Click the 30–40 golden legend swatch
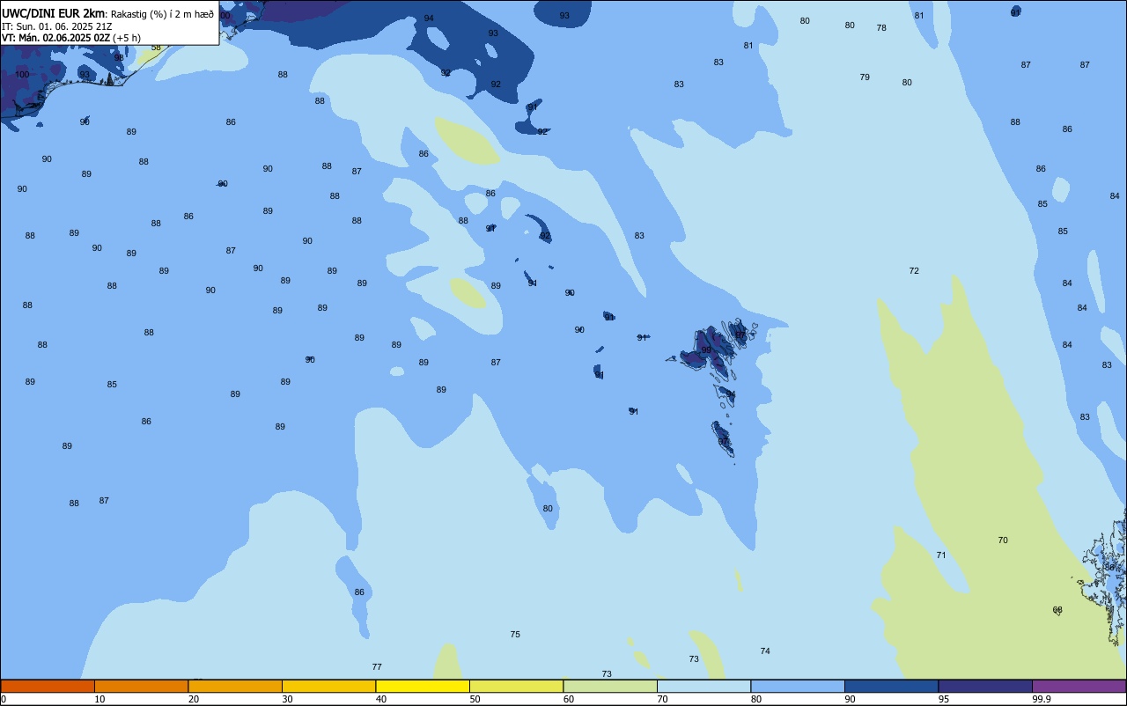 pyautogui.click(x=328, y=686)
